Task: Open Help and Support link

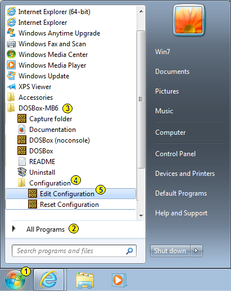Action: click(x=181, y=213)
